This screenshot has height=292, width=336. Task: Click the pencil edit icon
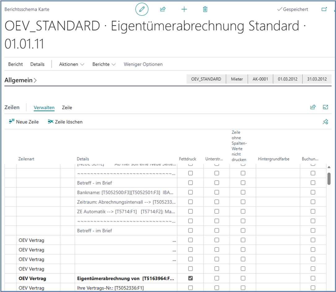point(142,9)
